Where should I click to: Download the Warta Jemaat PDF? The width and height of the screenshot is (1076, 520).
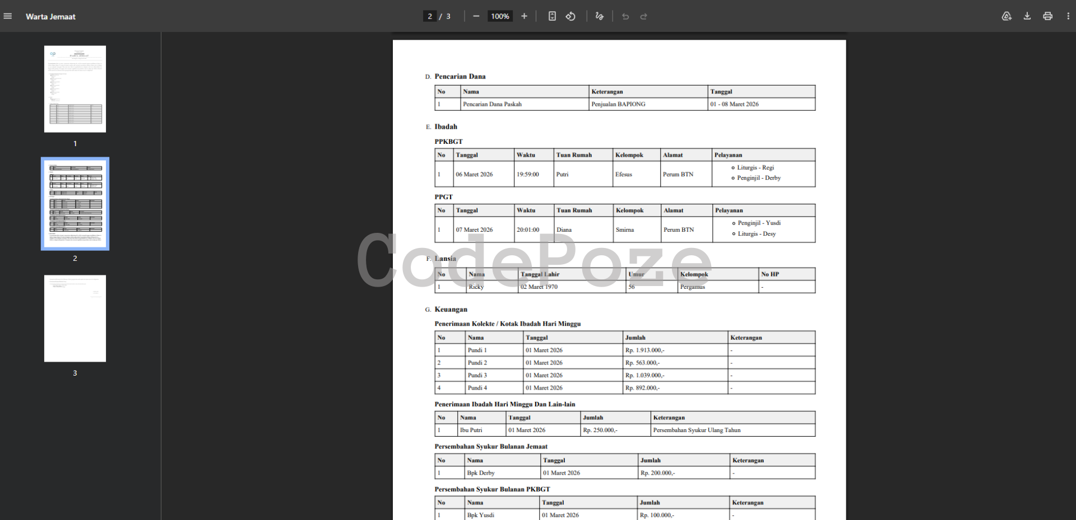(1027, 16)
